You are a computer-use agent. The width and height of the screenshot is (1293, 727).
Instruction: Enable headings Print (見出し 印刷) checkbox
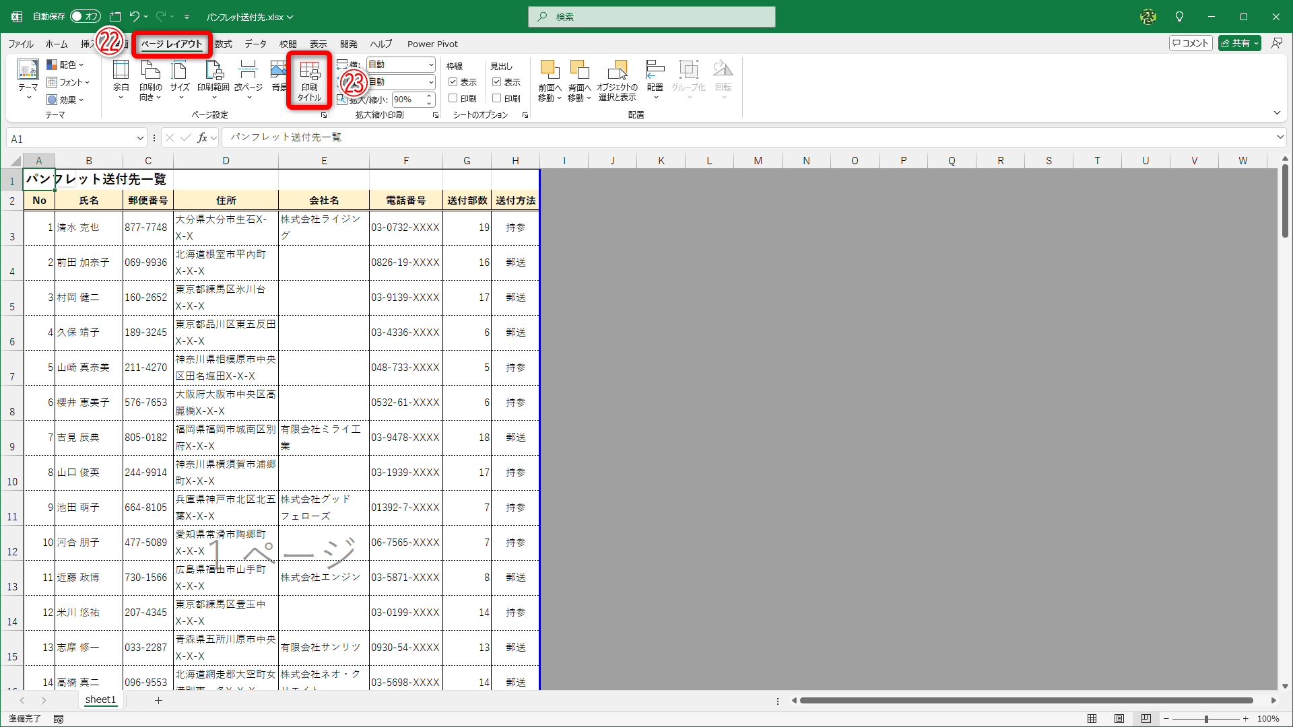(x=497, y=98)
